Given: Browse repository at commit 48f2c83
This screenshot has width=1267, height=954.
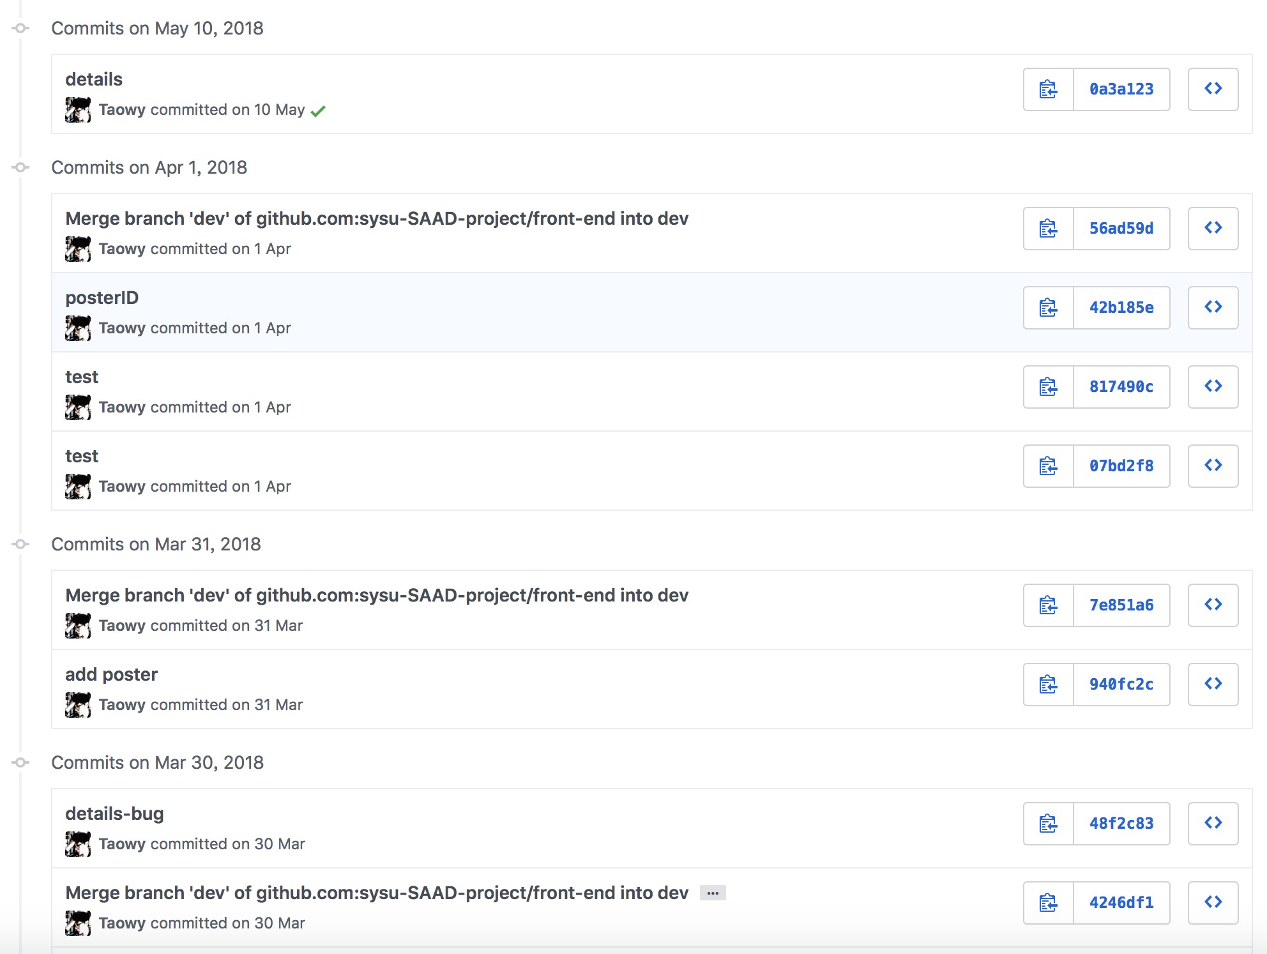Looking at the screenshot, I should coord(1213,824).
